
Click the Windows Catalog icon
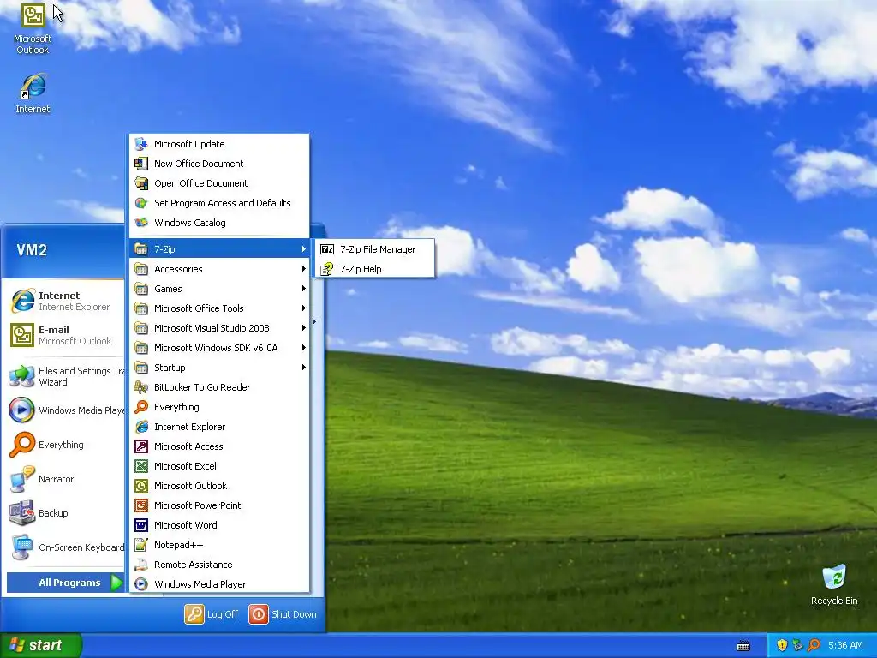coord(141,223)
